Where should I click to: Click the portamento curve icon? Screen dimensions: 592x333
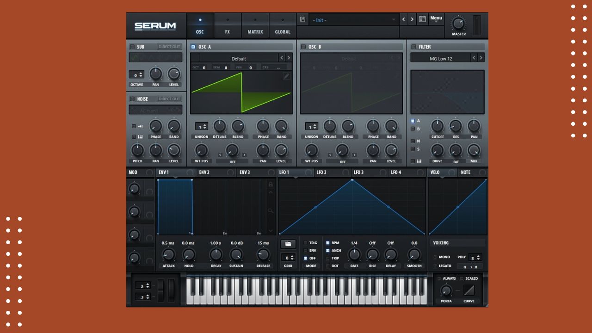tap(469, 290)
